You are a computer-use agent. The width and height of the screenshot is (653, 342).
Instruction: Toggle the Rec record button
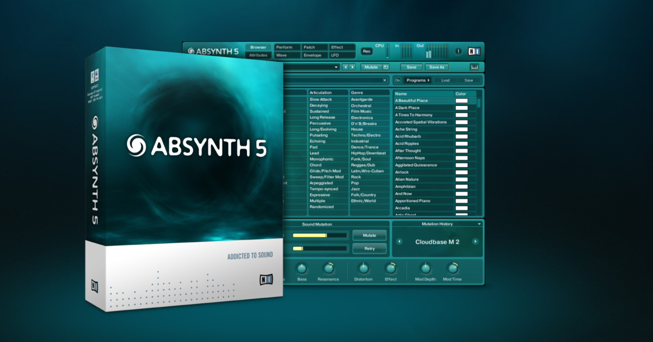point(366,52)
